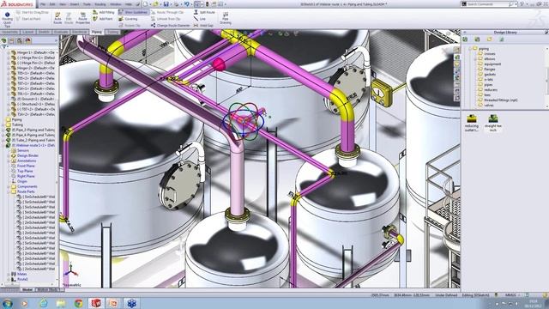Click Change Route Diameter

point(171,25)
